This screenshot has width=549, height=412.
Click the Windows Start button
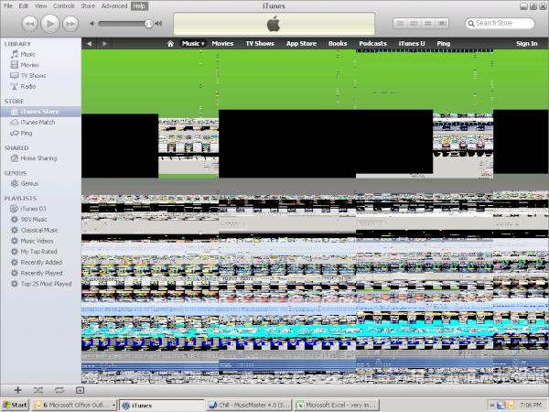[x=15, y=406]
